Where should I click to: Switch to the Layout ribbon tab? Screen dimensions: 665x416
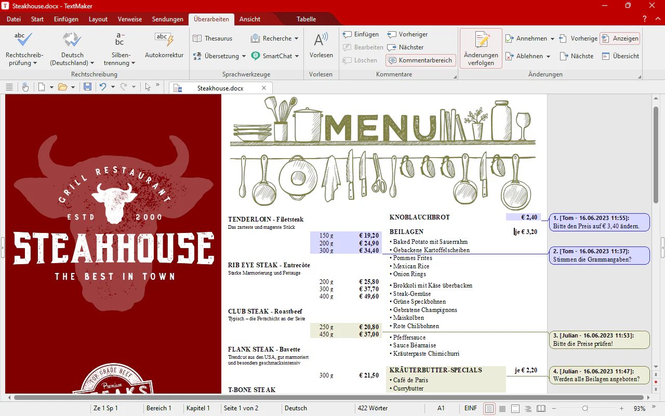[98, 19]
